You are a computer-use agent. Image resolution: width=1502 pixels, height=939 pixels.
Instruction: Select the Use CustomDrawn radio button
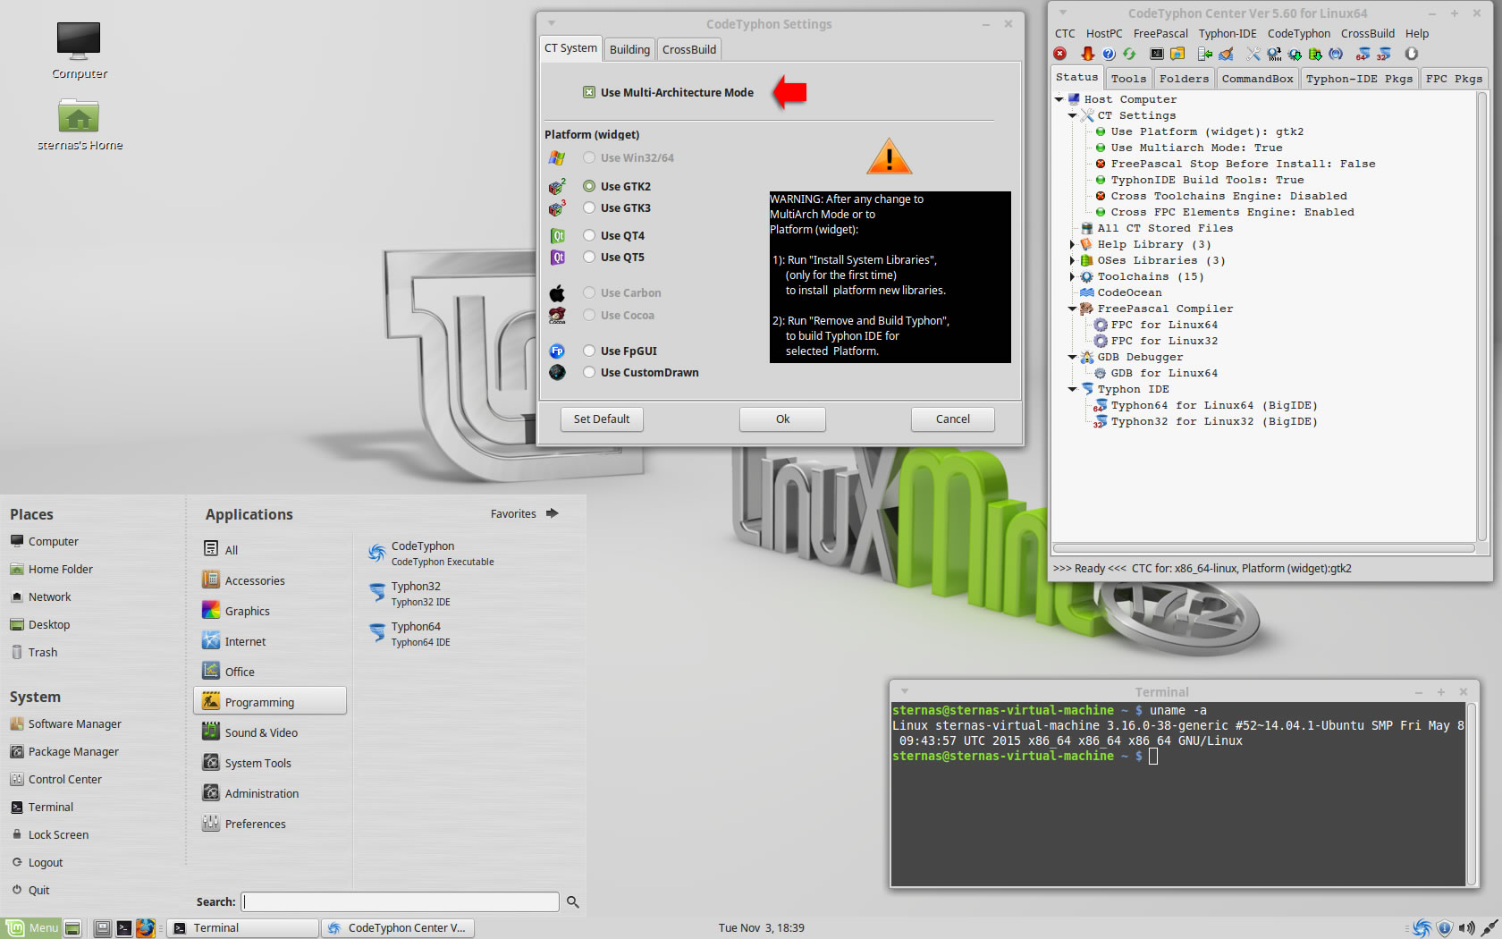click(589, 372)
